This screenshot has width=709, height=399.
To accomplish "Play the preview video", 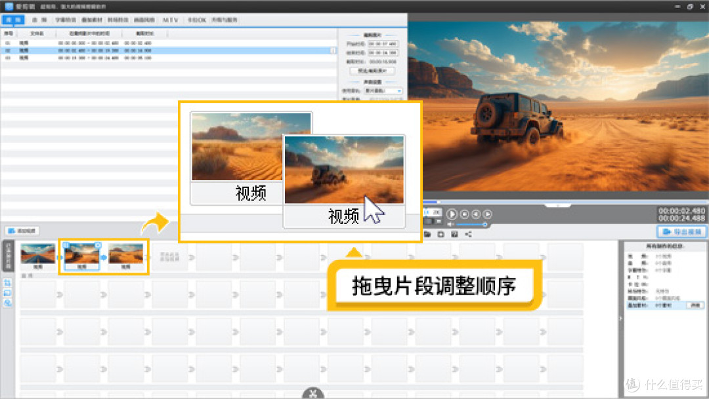I will [x=451, y=214].
